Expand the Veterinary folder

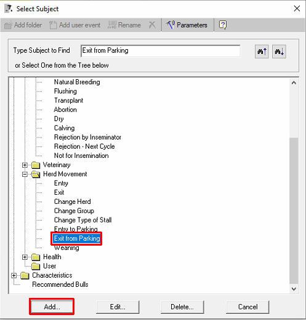(x=25, y=165)
